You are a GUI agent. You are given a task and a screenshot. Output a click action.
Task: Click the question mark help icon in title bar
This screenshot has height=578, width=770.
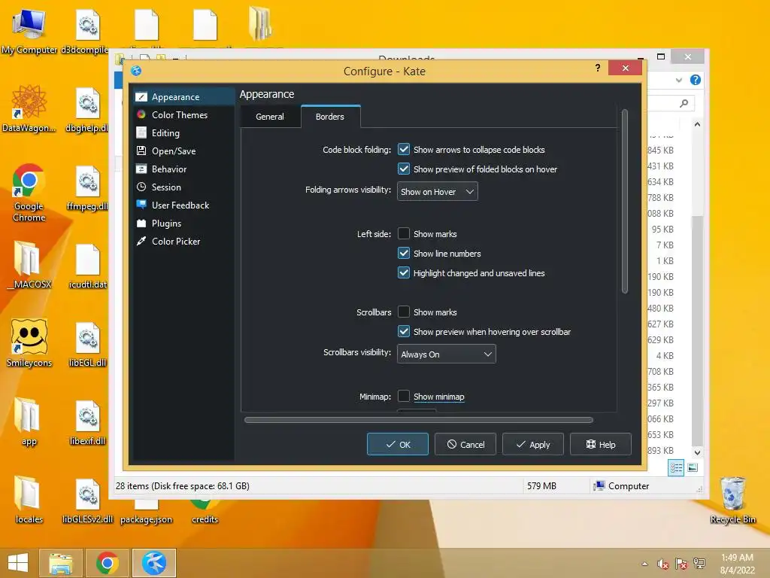pyautogui.click(x=598, y=68)
